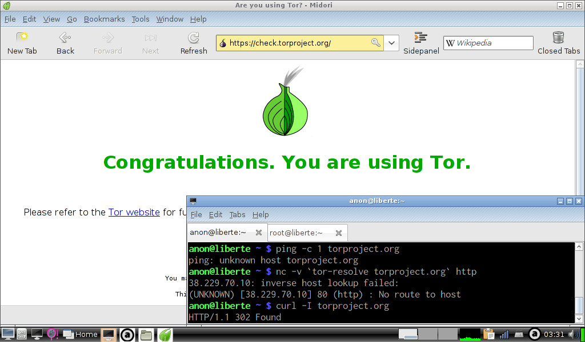
Task: Refresh the current page
Action: click(194, 43)
